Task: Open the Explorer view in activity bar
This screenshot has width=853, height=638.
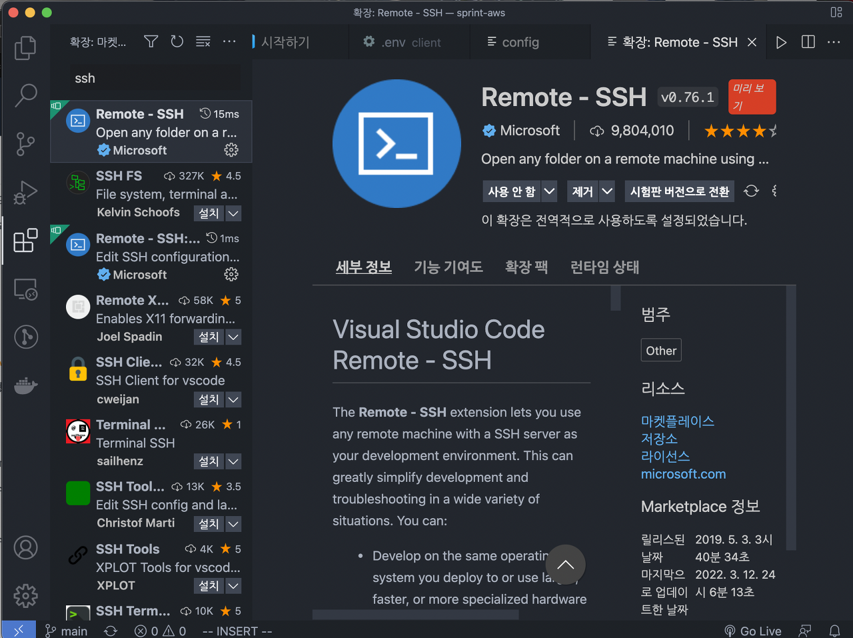Action: (x=25, y=47)
